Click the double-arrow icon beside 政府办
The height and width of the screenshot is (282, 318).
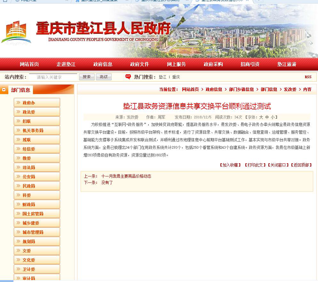[x=19, y=102]
